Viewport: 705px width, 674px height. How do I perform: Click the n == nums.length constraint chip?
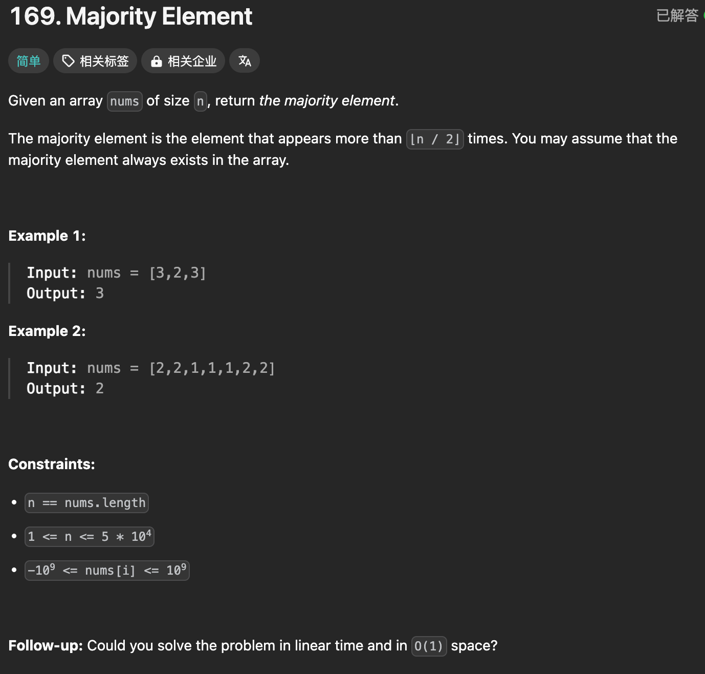[x=86, y=502]
